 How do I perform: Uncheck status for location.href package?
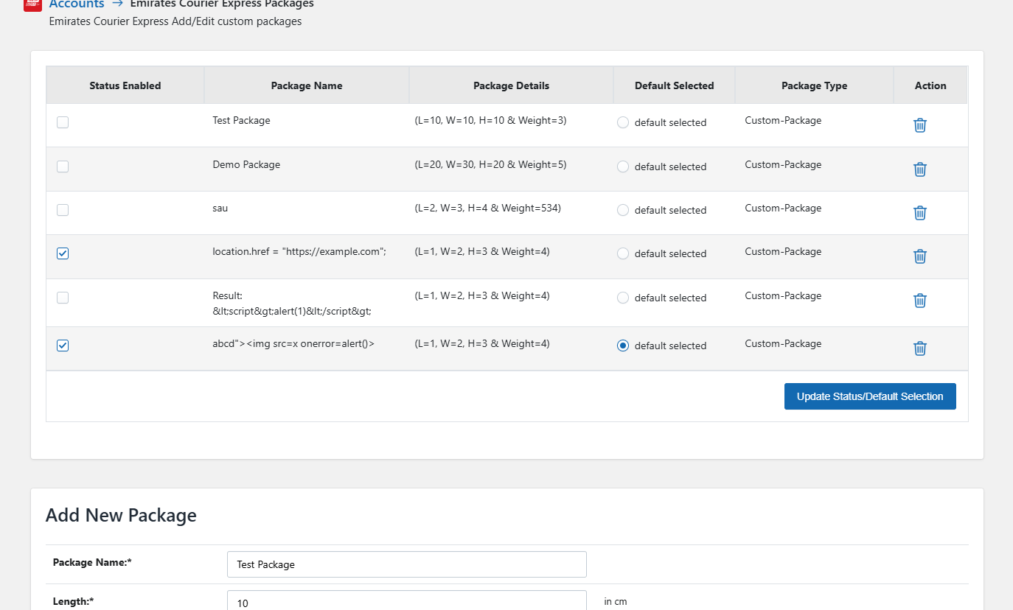[x=63, y=253]
